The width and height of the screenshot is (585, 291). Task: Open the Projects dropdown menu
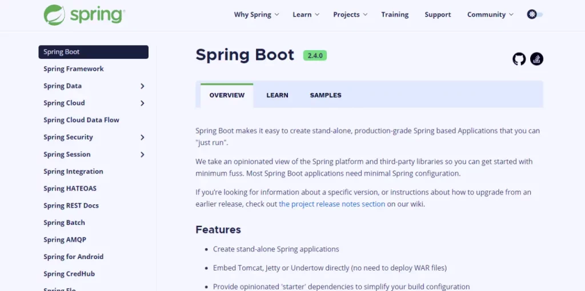click(350, 14)
